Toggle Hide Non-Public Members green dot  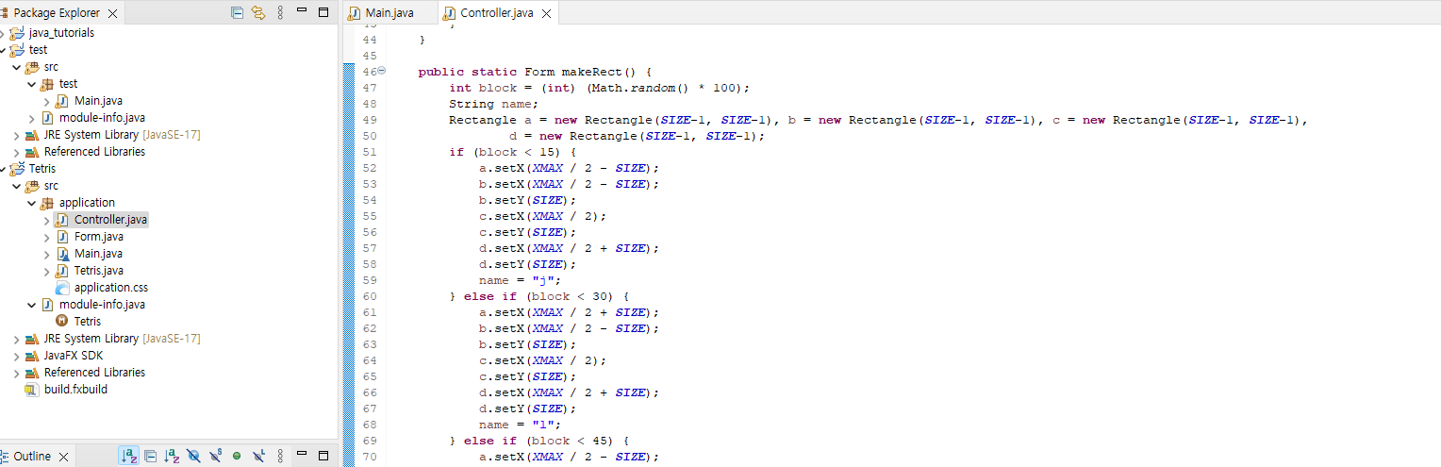237,456
